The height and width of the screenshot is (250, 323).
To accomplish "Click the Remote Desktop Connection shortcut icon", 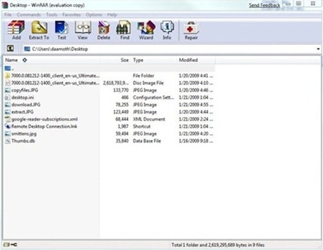I will click(8, 127).
